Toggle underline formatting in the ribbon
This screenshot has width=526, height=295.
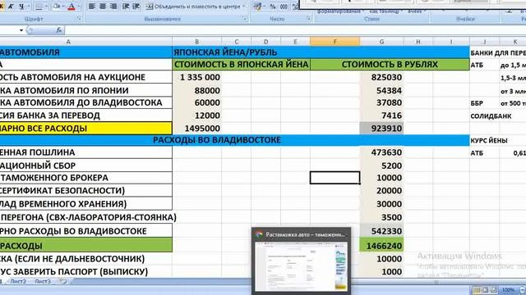pyautogui.click(x=21, y=7)
